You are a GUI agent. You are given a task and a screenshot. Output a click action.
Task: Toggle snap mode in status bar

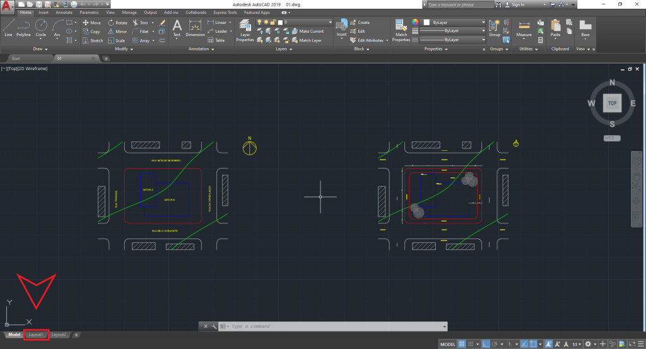coord(471,344)
